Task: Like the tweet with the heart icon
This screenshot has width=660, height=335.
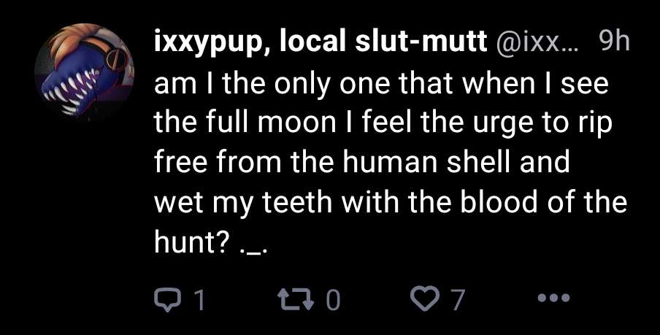Action: point(423,299)
